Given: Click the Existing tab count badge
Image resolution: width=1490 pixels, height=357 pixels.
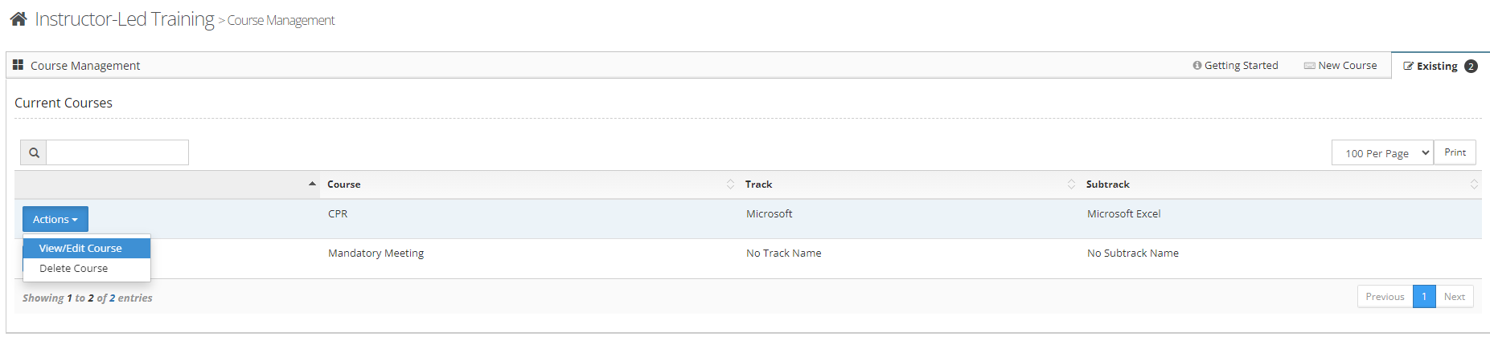Looking at the screenshot, I should tap(1471, 67).
